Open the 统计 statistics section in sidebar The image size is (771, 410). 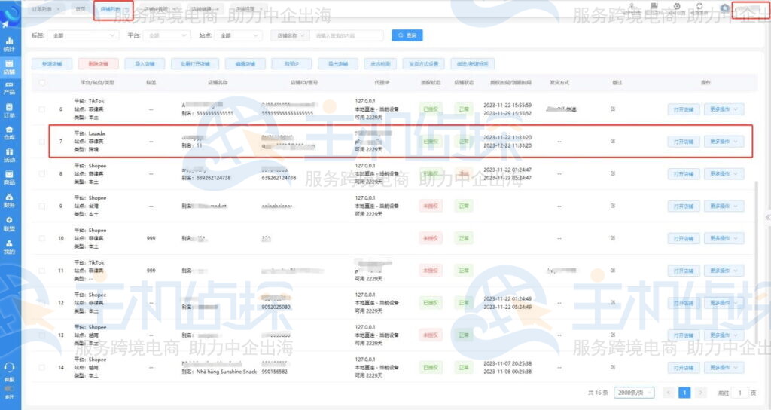9,44
